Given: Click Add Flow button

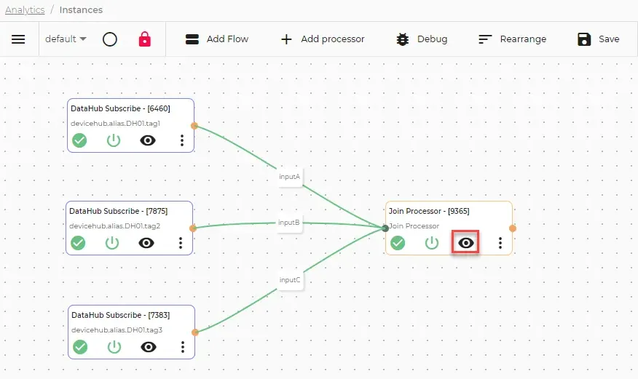Looking at the screenshot, I should pyautogui.click(x=216, y=39).
